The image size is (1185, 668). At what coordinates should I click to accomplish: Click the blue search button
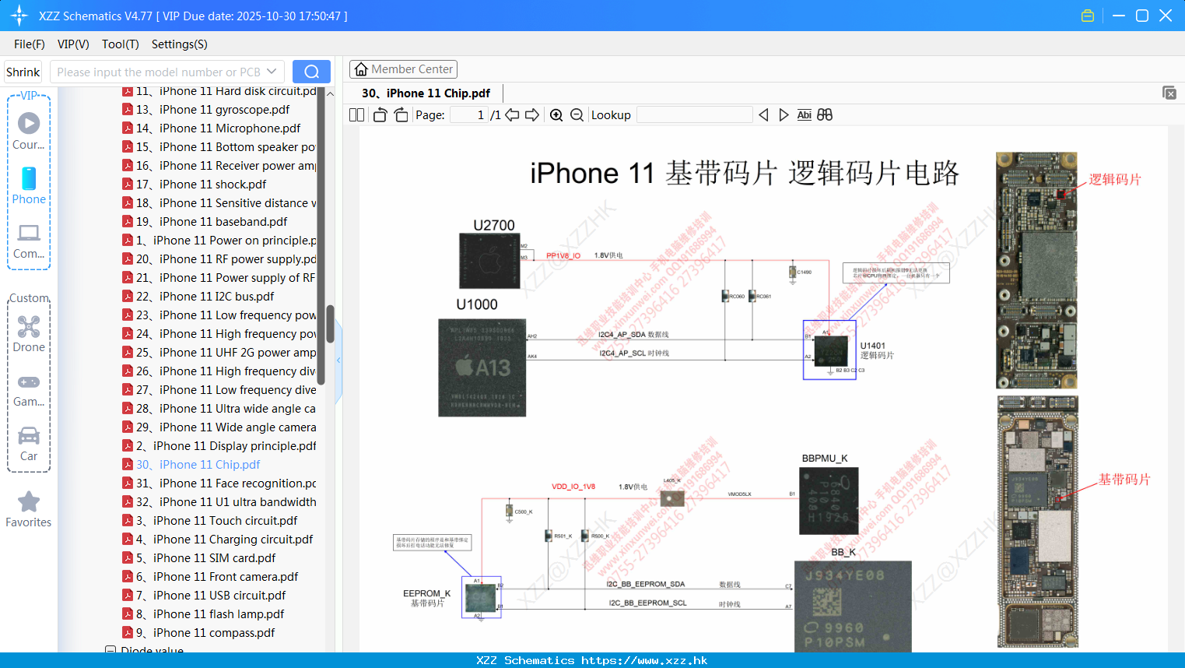(x=311, y=72)
